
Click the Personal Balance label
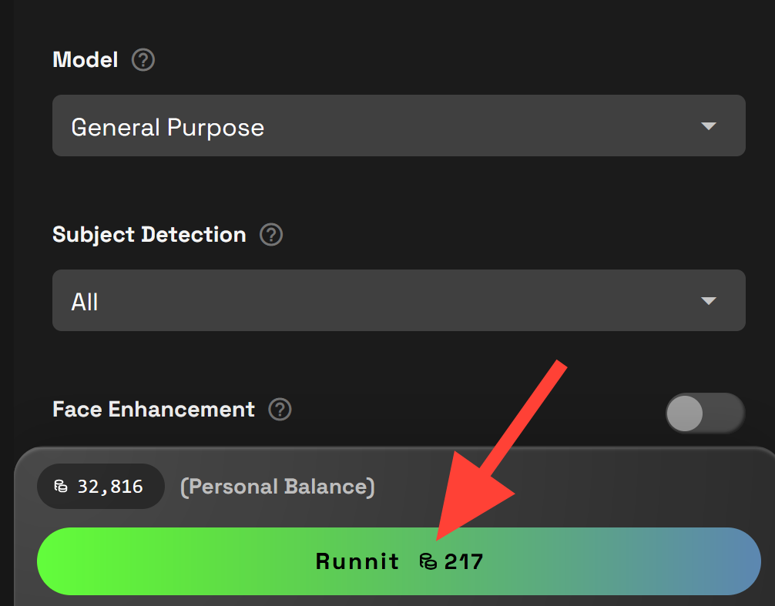[277, 487]
